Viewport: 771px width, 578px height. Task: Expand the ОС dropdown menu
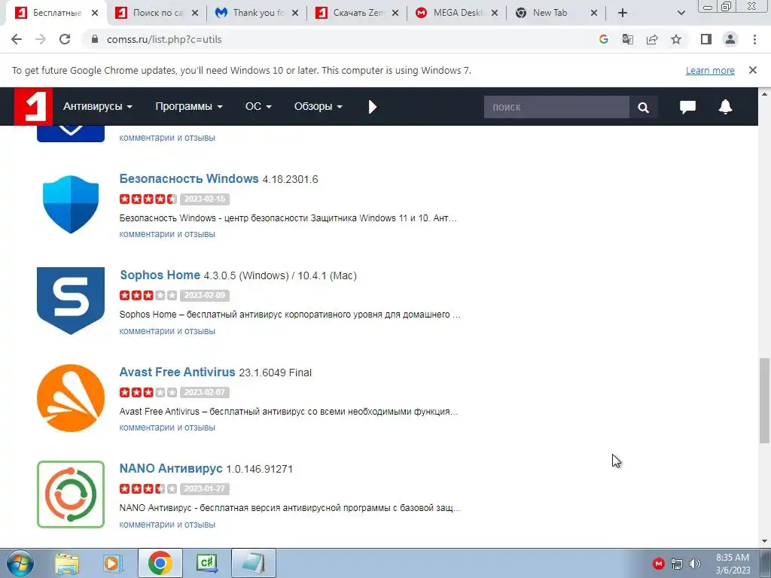(x=258, y=107)
